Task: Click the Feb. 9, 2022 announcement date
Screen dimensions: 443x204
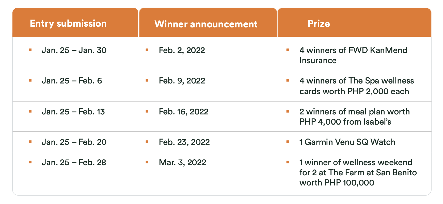Action: pyautogui.click(x=182, y=81)
